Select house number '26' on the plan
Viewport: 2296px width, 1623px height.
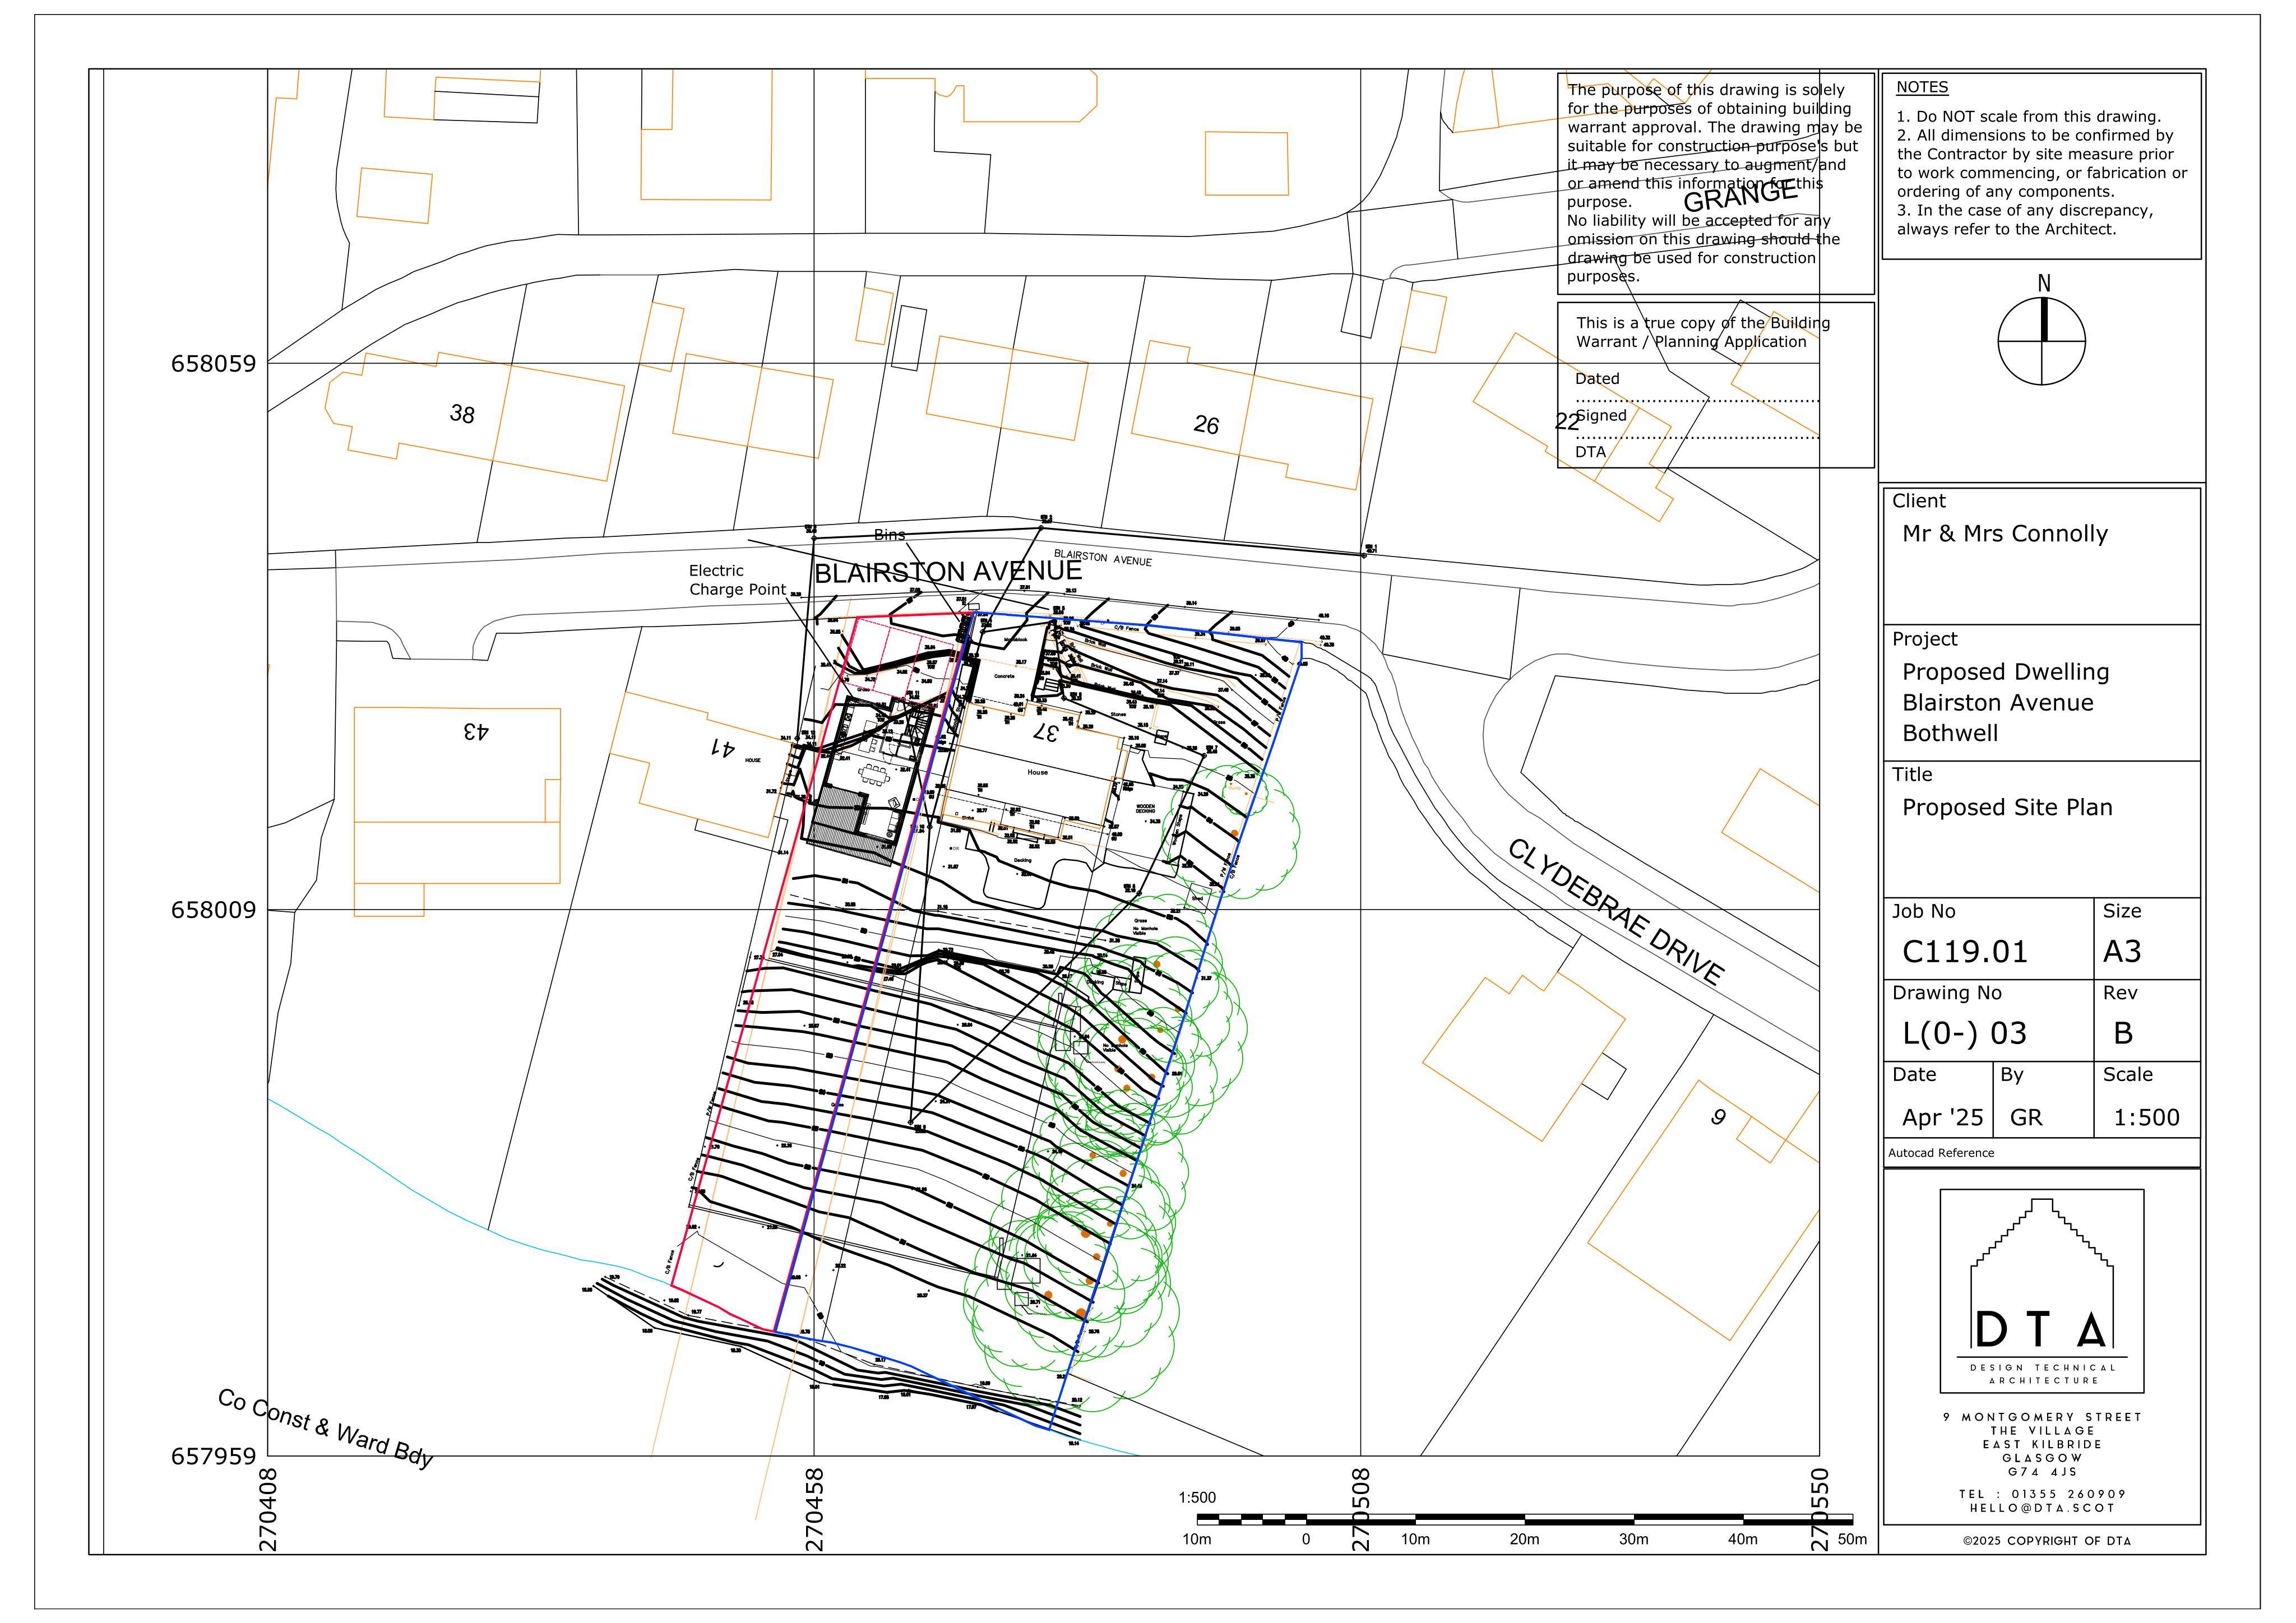1206,425
